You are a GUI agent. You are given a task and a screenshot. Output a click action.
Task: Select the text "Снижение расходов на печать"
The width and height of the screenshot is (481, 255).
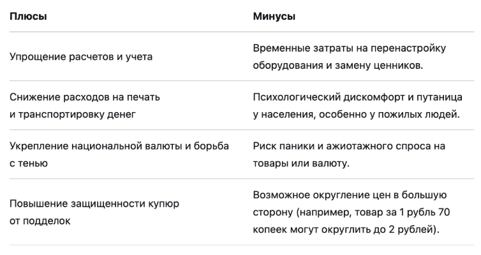84,98
